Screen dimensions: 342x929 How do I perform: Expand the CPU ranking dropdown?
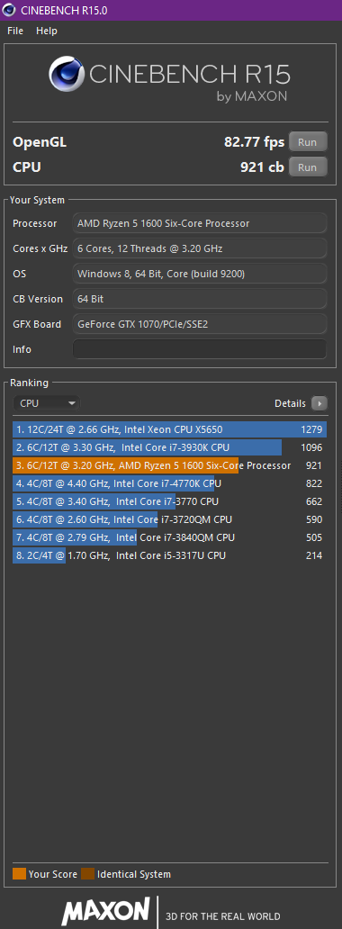pyautogui.click(x=46, y=403)
